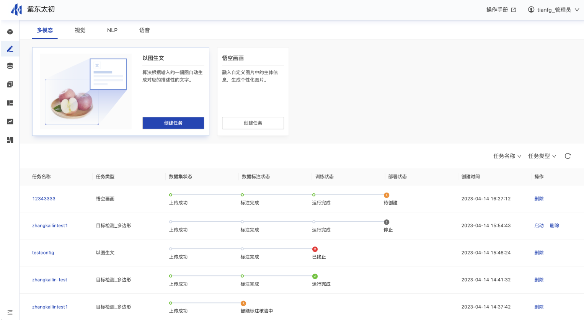Open the bottom grid panels sidebar icon
The image size is (584, 320).
[10, 140]
